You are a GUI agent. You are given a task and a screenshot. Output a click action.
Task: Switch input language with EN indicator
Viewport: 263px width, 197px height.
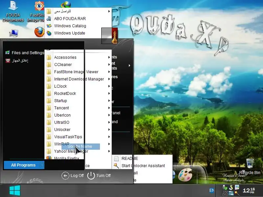tap(212, 190)
